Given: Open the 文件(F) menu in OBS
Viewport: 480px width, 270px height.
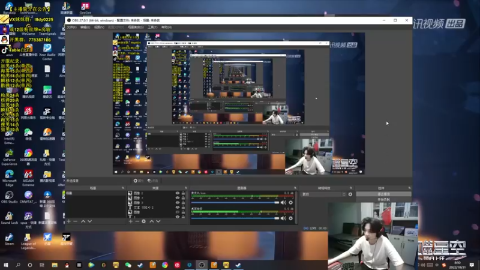Looking at the screenshot, I should 71,27.
